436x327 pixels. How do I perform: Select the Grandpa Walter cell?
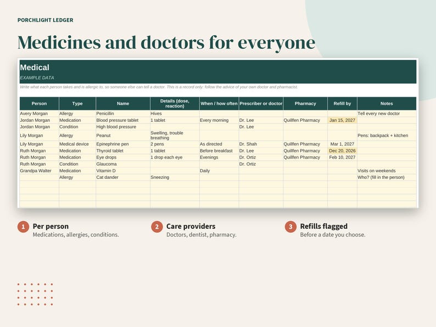39,171
